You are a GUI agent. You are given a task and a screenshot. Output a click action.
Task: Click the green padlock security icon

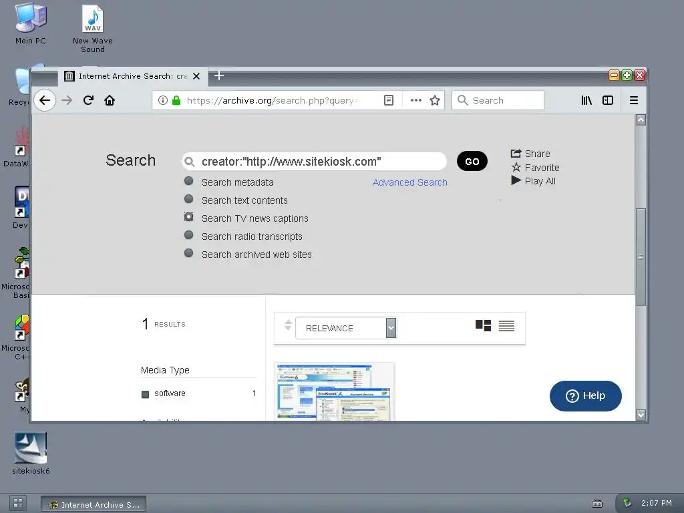176,100
